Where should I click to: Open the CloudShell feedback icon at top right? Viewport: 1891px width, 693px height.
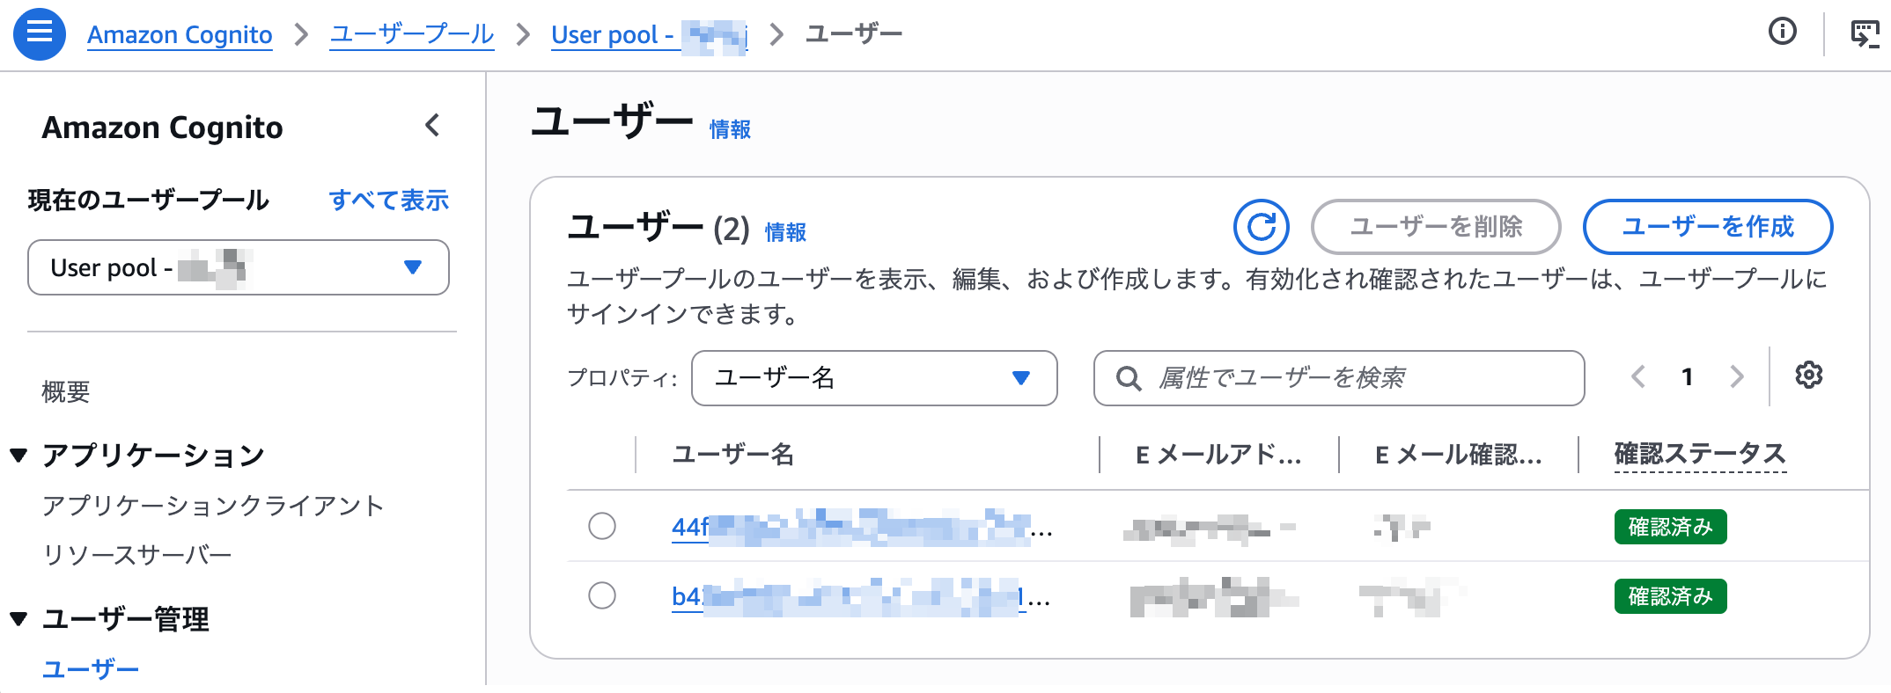(1865, 34)
